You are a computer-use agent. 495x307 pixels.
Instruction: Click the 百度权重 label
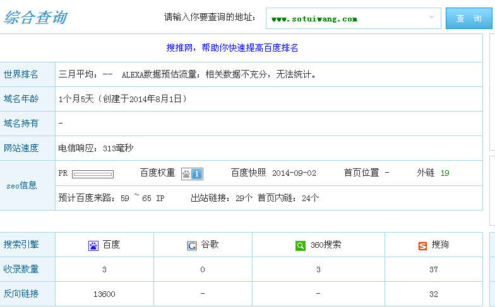click(157, 173)
